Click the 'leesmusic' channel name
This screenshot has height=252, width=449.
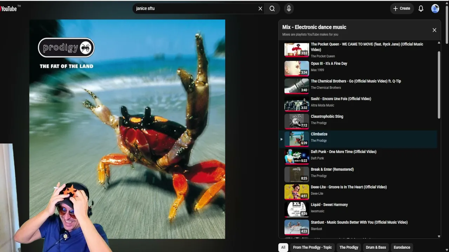317,211
